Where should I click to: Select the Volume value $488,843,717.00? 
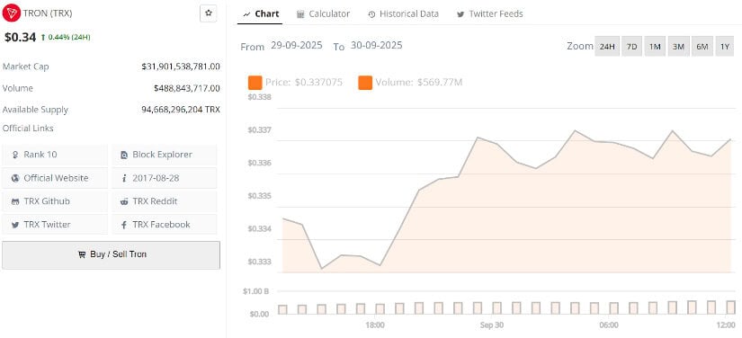187,88
